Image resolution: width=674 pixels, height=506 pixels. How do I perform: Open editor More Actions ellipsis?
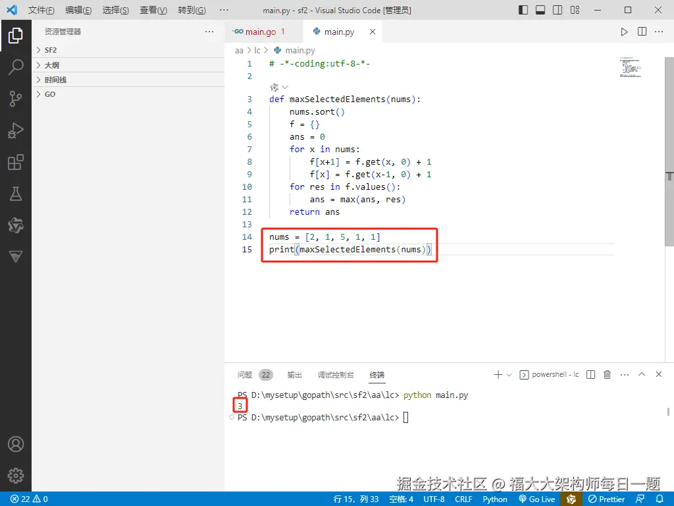pos(658,32)
